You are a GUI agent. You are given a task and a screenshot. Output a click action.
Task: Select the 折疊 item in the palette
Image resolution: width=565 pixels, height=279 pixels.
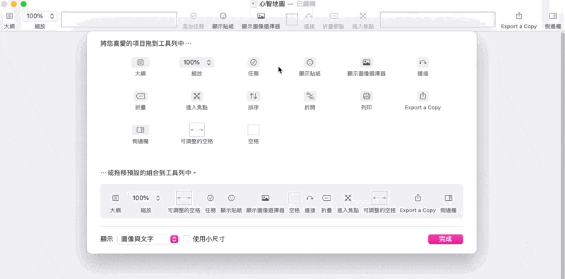coord(141,96)
